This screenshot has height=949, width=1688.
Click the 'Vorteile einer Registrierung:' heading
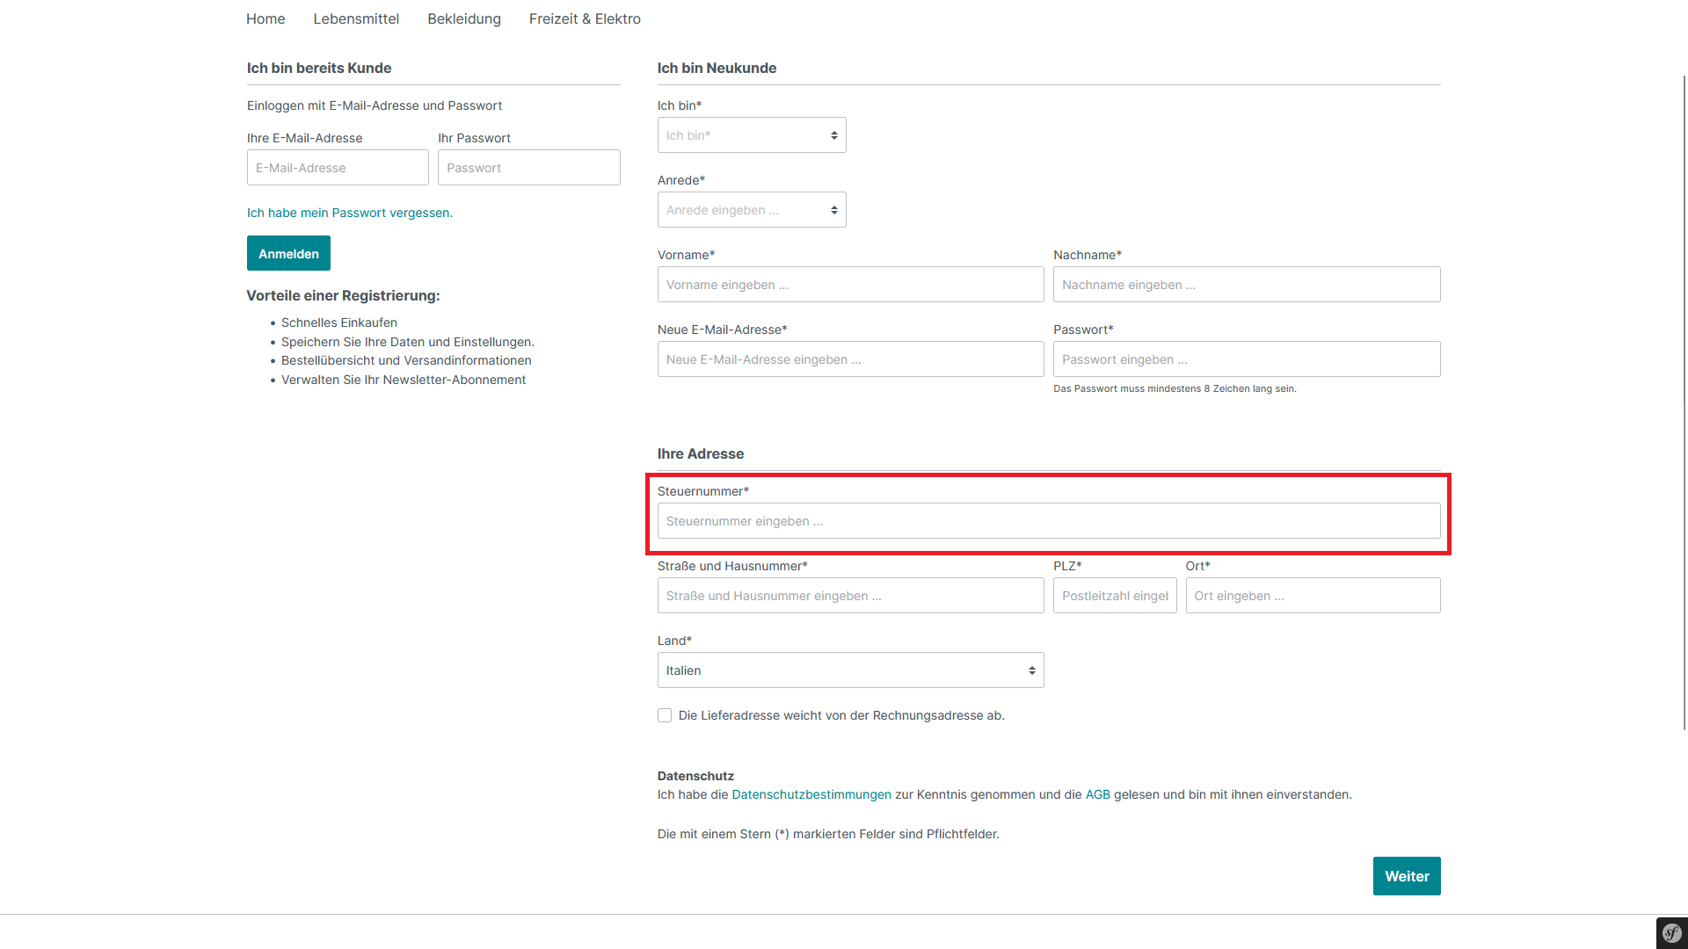pos(343,295)
